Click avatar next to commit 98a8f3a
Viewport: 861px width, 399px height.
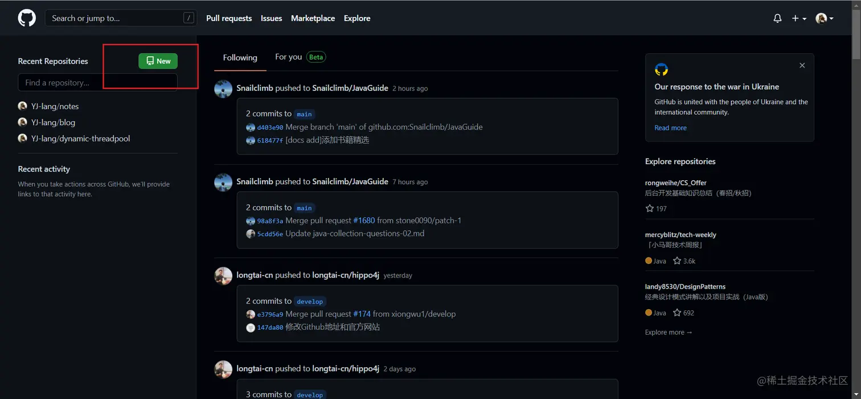coord(251,221)
